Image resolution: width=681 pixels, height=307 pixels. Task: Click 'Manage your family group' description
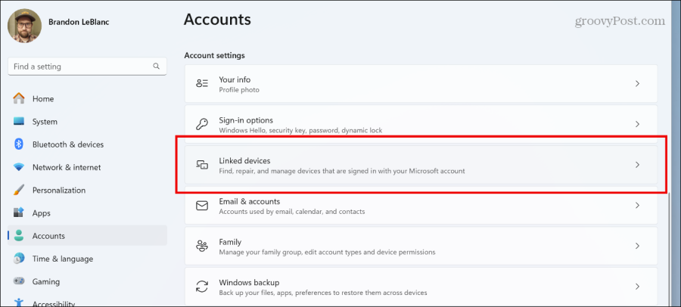(x=327, y=252)
